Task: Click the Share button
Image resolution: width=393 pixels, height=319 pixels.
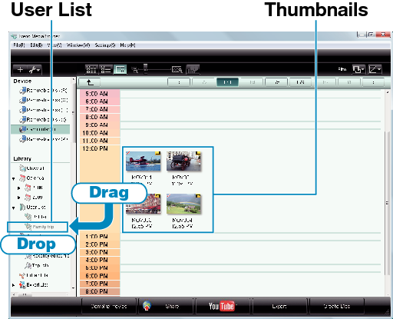Action: (x=165, y=306)
